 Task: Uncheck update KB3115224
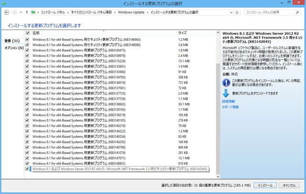(x=27, y=61)
